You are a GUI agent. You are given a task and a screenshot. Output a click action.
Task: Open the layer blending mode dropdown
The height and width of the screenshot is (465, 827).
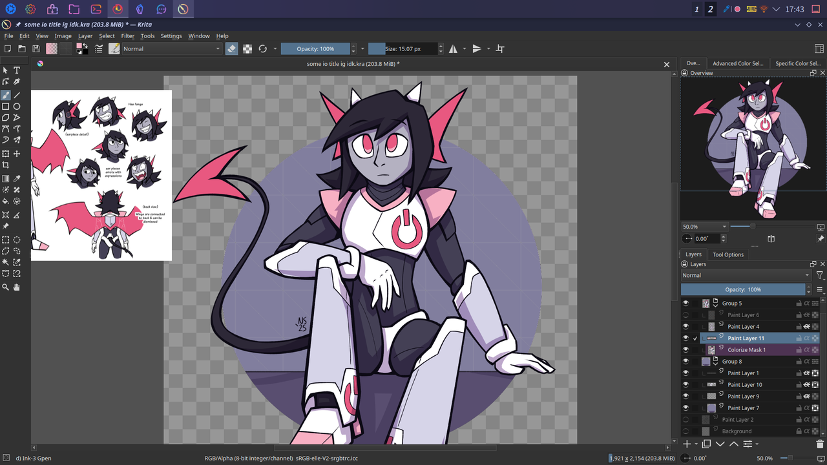[x=743, y=274]
